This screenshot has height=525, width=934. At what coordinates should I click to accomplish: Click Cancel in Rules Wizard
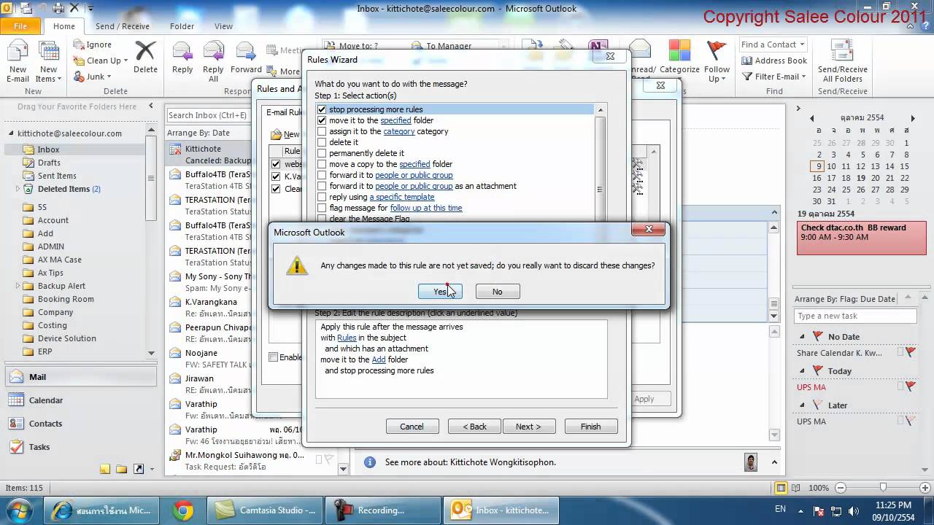coord(412,427)
